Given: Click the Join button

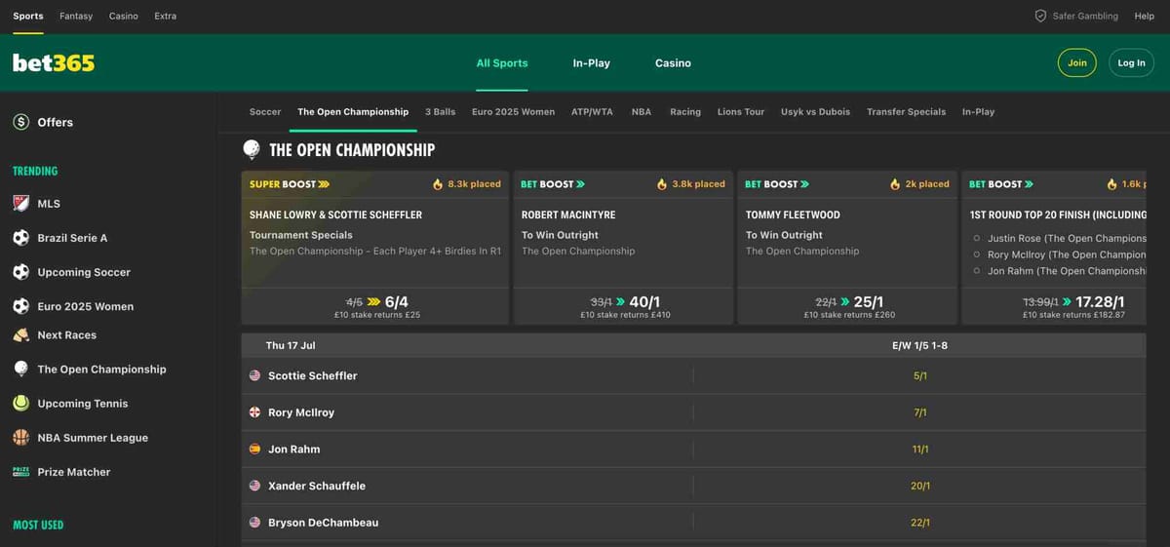Looking at the screenshot, I should click(1077, 63).
